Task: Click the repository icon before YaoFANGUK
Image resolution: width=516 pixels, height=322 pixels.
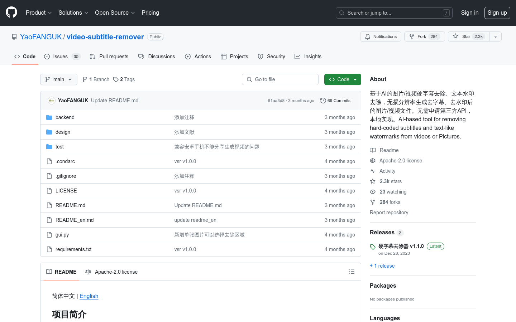Action: tap(14, 37)
